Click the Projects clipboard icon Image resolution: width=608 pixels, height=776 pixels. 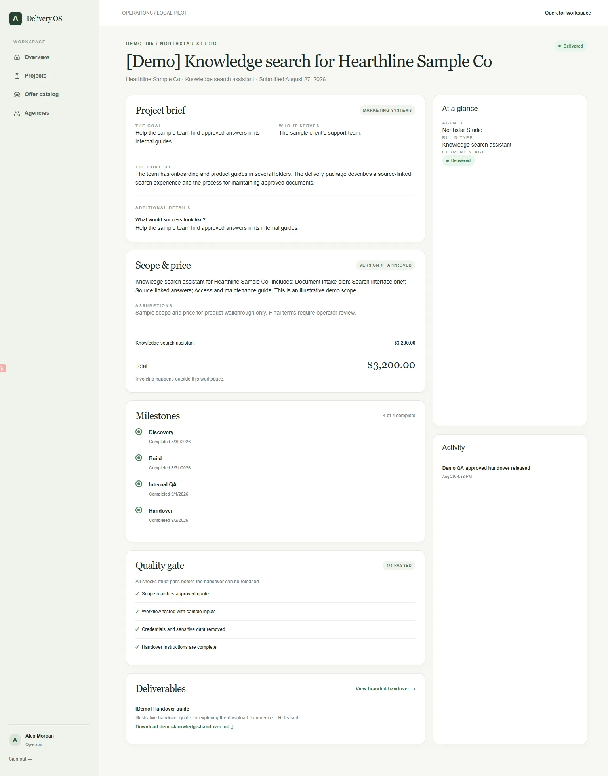[17, 76]
